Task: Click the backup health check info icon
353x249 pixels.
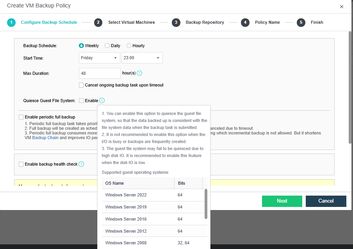Action: [81, 164]
